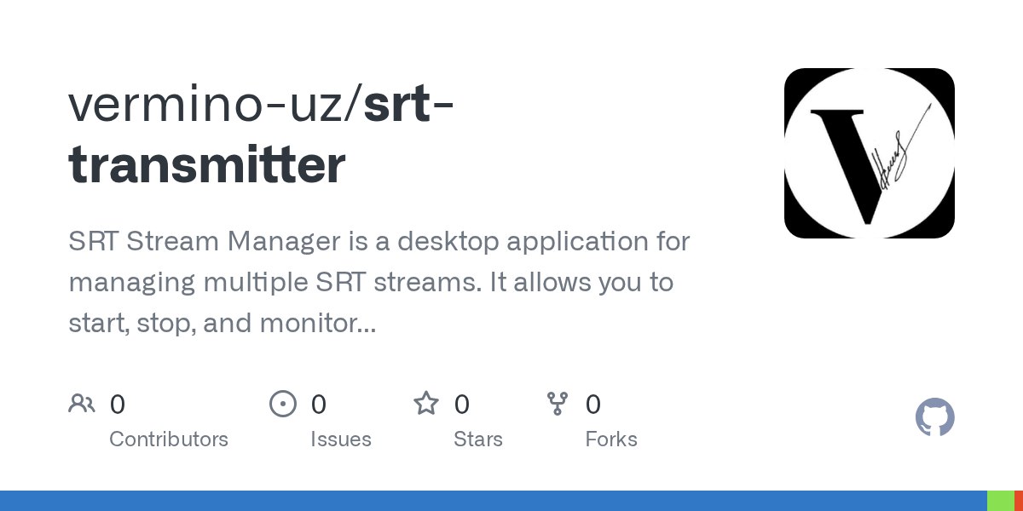Click the GitHub Octocat logo
The image size is (1023, 511).
click(x=934, y=418)
